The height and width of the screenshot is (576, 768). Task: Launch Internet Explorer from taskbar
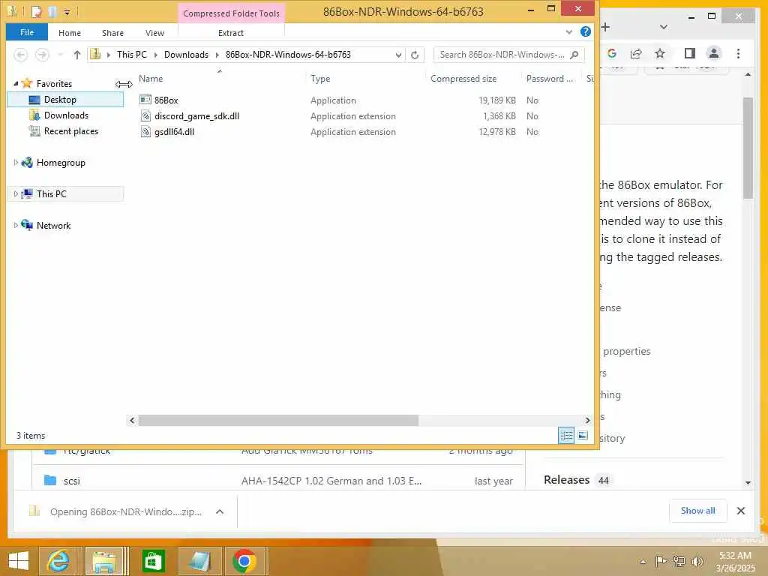(x=57, y=561)
